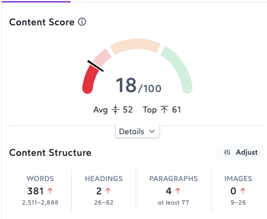
Task: Click the Content Structure heading
Action: coord(50,153)
